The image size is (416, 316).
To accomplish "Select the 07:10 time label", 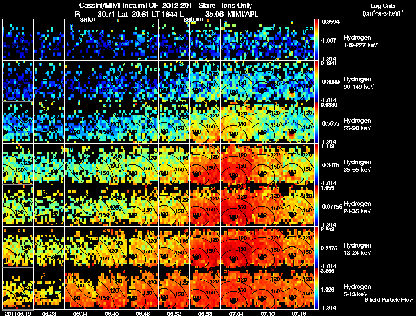I will coord(267,313).
